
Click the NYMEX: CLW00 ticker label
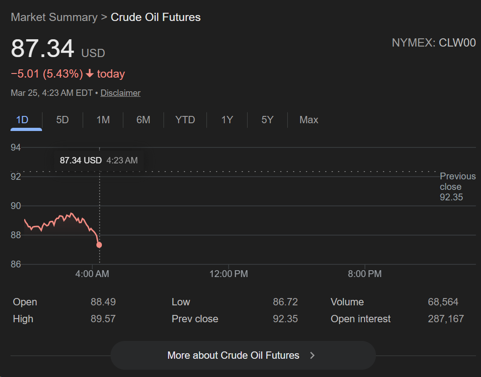[433, 43]
